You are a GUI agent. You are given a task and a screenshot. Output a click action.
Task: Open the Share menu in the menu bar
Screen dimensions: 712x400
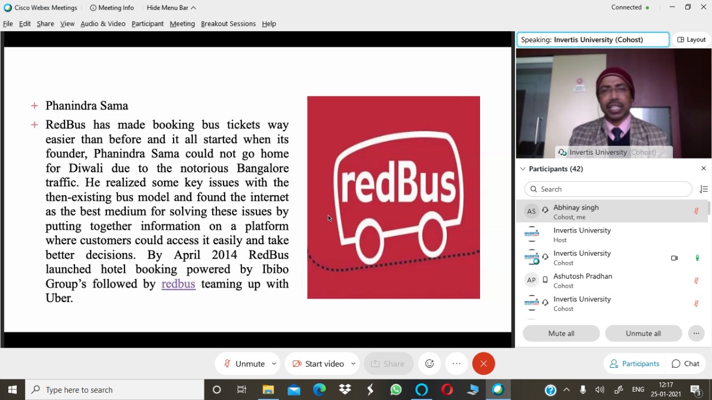(46, 23)
